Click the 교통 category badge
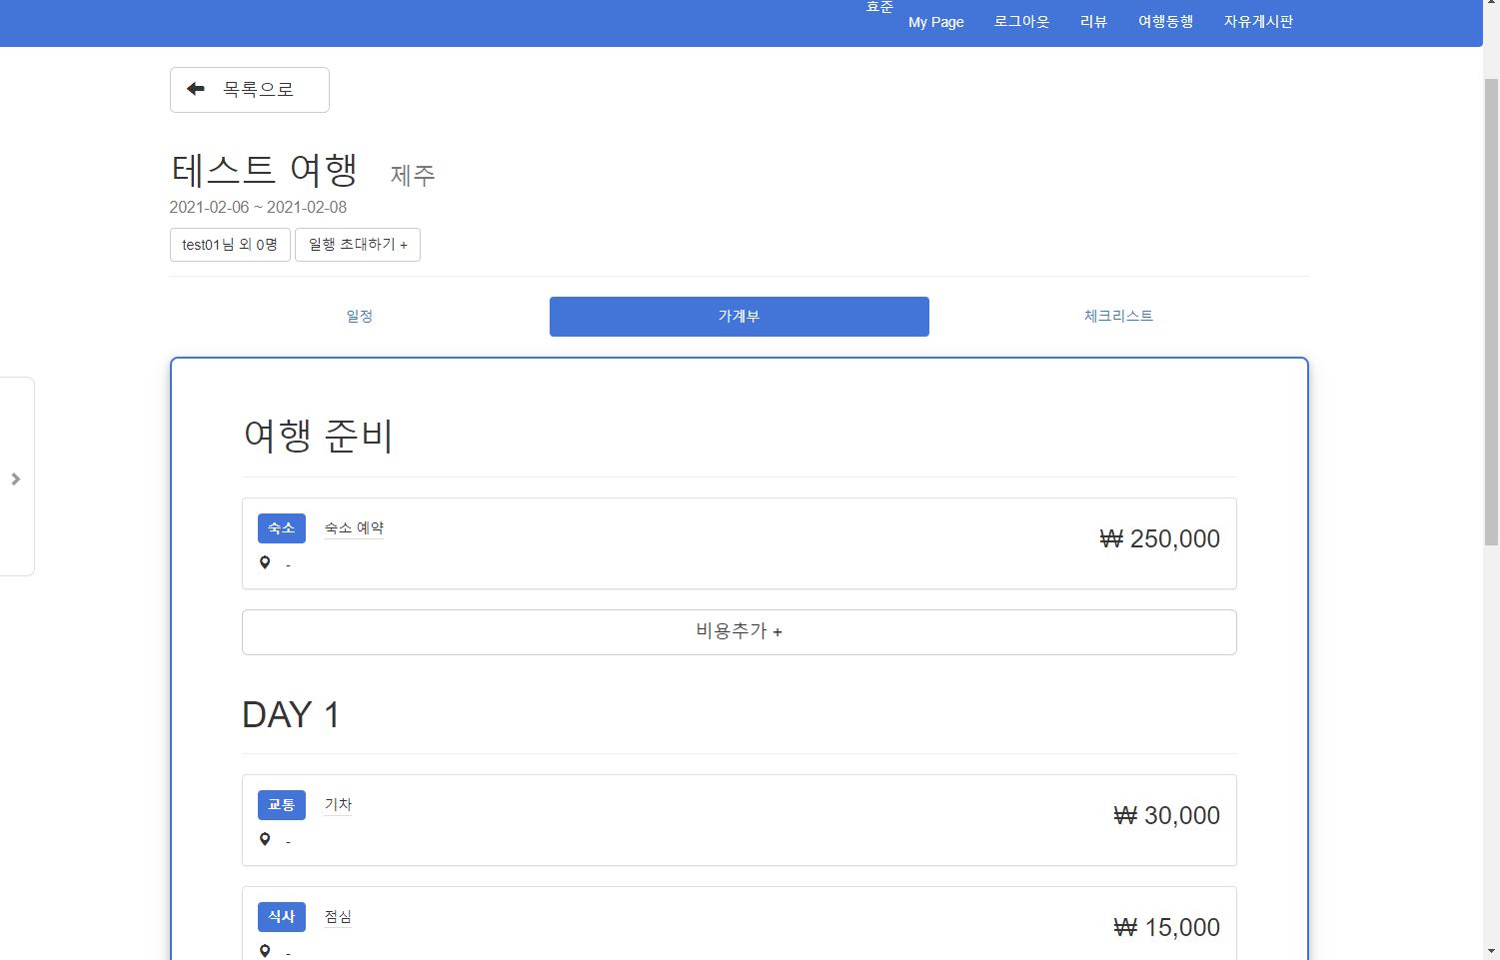The height and width of the screenshot is (960, 1500). [282, 805]
